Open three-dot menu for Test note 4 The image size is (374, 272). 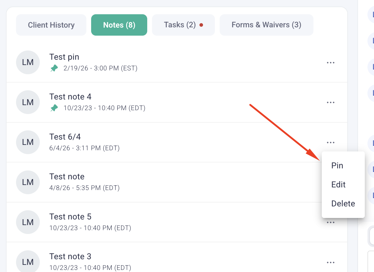click(331, 102)
